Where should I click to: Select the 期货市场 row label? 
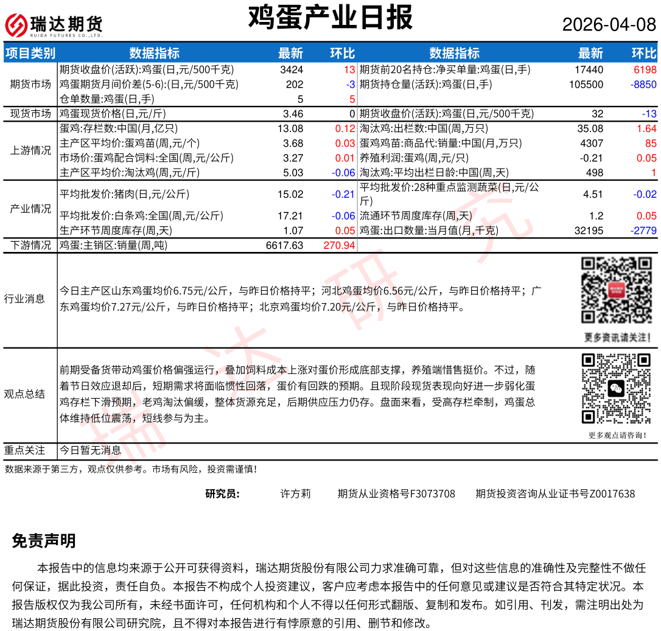coord(30,84)
